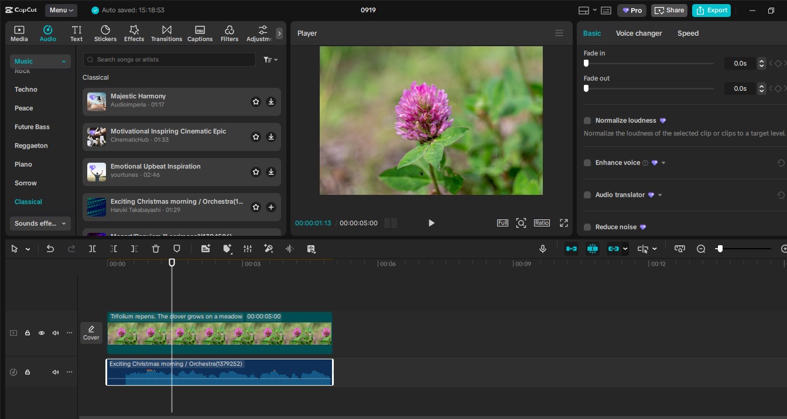Enable the Normalize loudness checkbox
787x419 pixels.
[x=587, y=121]
